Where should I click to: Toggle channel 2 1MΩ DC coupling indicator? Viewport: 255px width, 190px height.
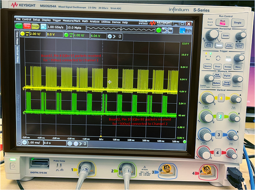tap(71, 35)
